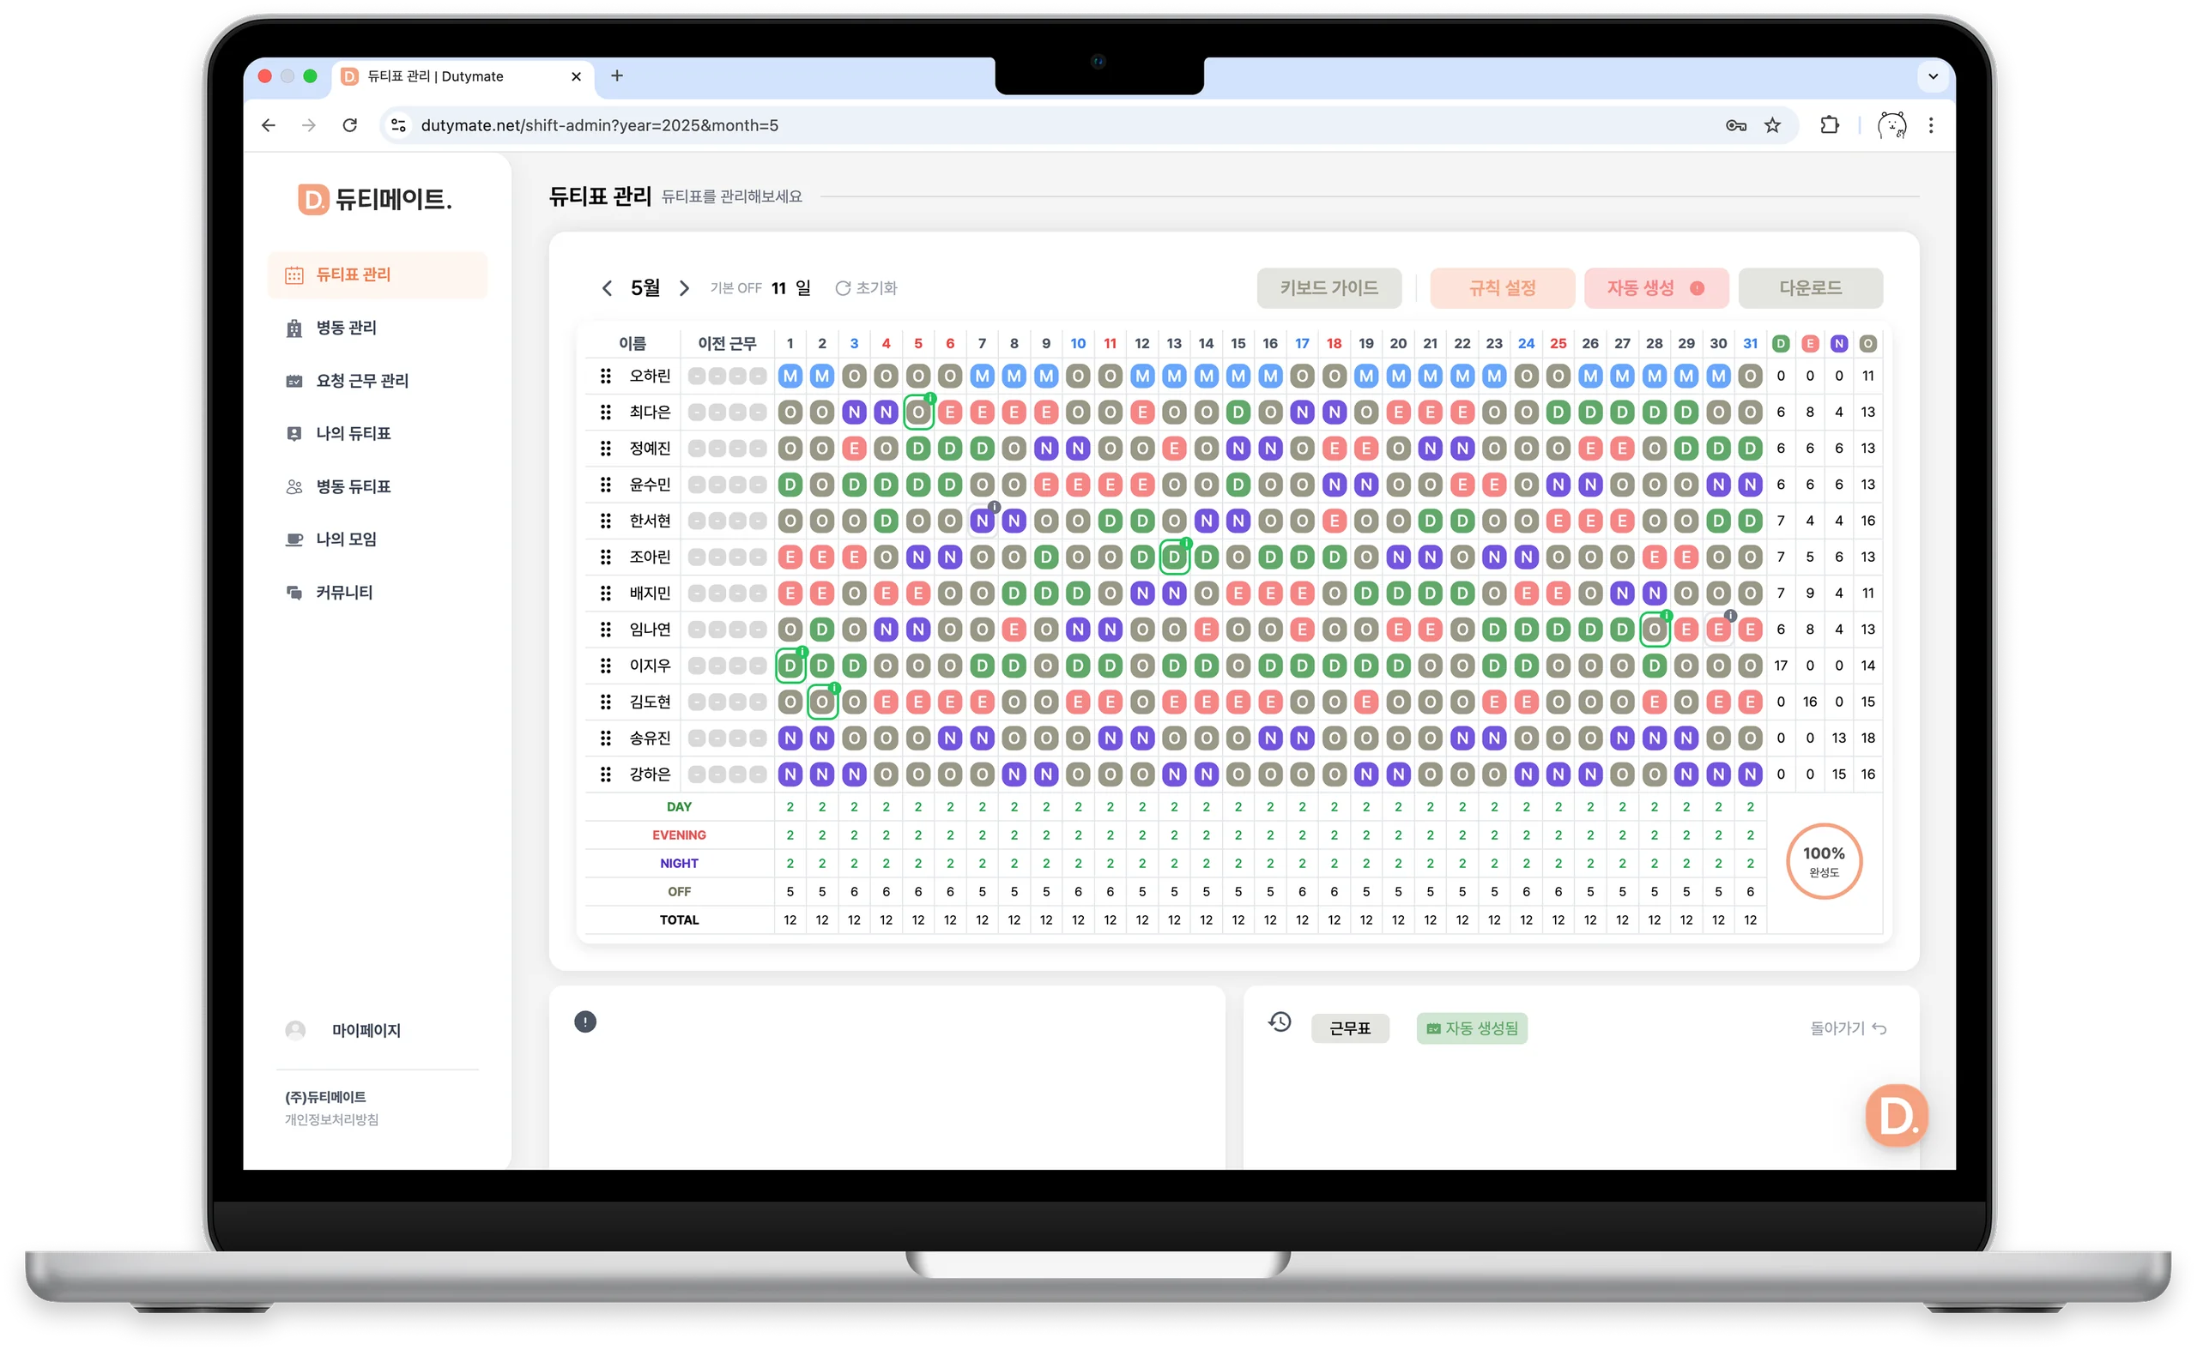Click the 다운로드 button
This screenshot has height=1350, width=2197.
[1811, 288]
